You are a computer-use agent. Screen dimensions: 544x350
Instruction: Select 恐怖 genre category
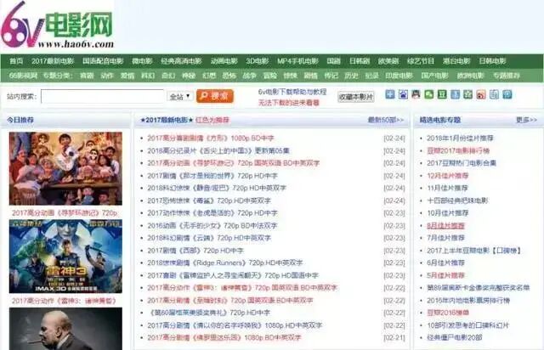coord(229,76)
